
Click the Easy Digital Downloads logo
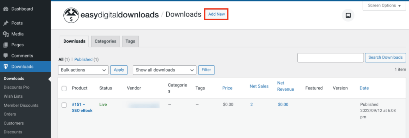click(x=111, y=15)
